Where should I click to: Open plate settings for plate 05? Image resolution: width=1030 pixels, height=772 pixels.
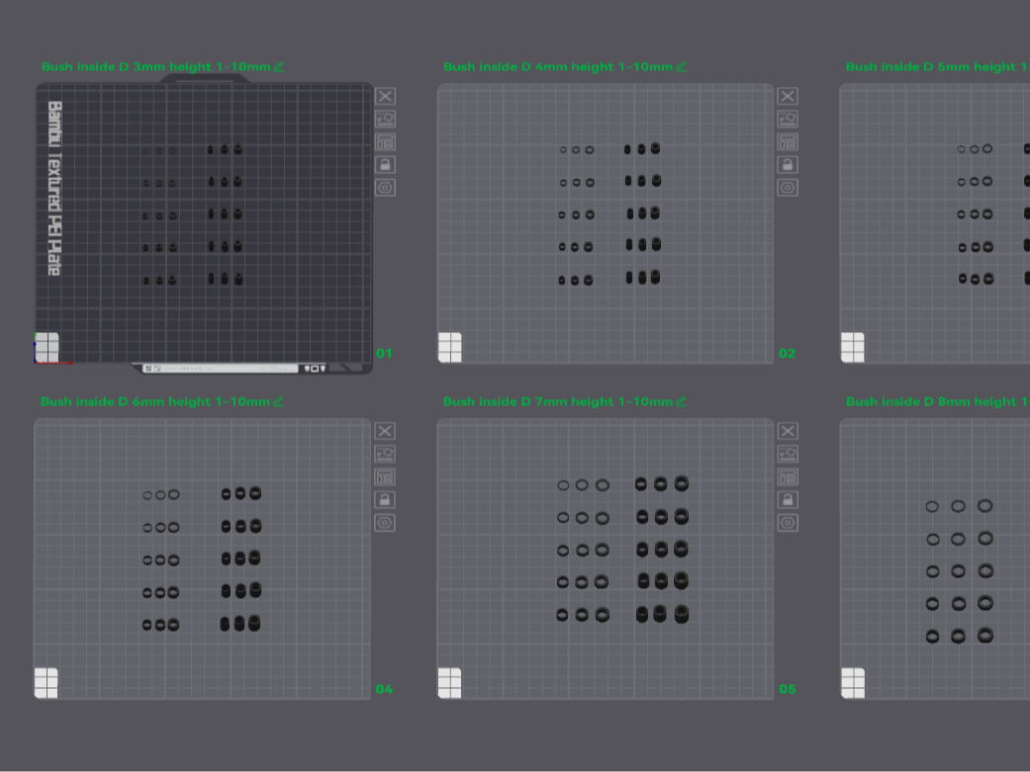tap(788, 523)
